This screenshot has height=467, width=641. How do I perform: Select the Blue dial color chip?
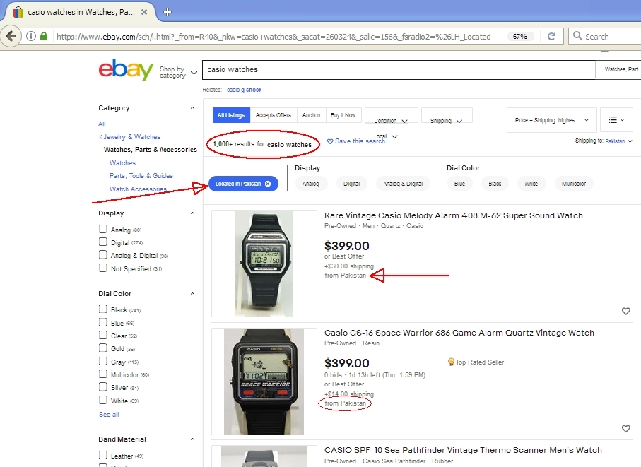pyautogui.click(x=459, y=184)
